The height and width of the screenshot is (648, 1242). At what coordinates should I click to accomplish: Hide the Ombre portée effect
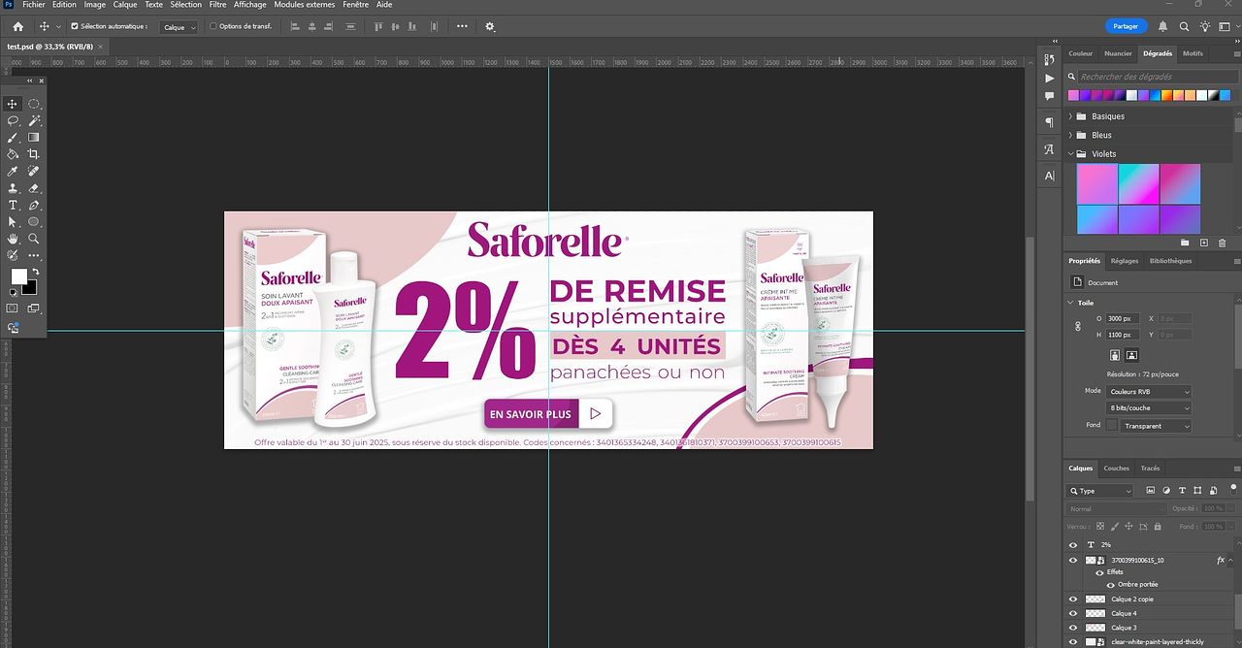(1111, 584)
